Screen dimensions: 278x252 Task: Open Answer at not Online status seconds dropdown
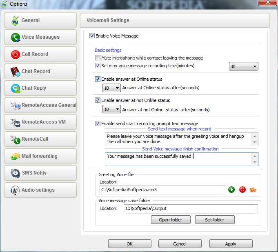(x=111, y=109)
